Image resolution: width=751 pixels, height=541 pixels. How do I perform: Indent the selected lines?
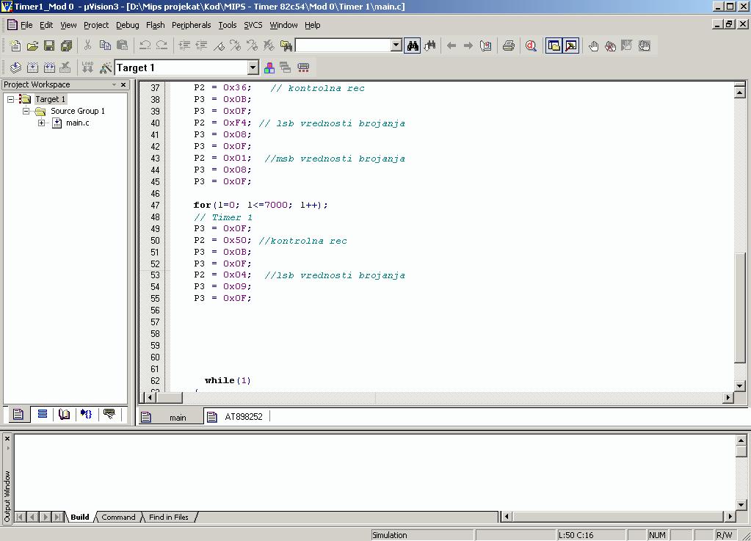pos(184,46)
